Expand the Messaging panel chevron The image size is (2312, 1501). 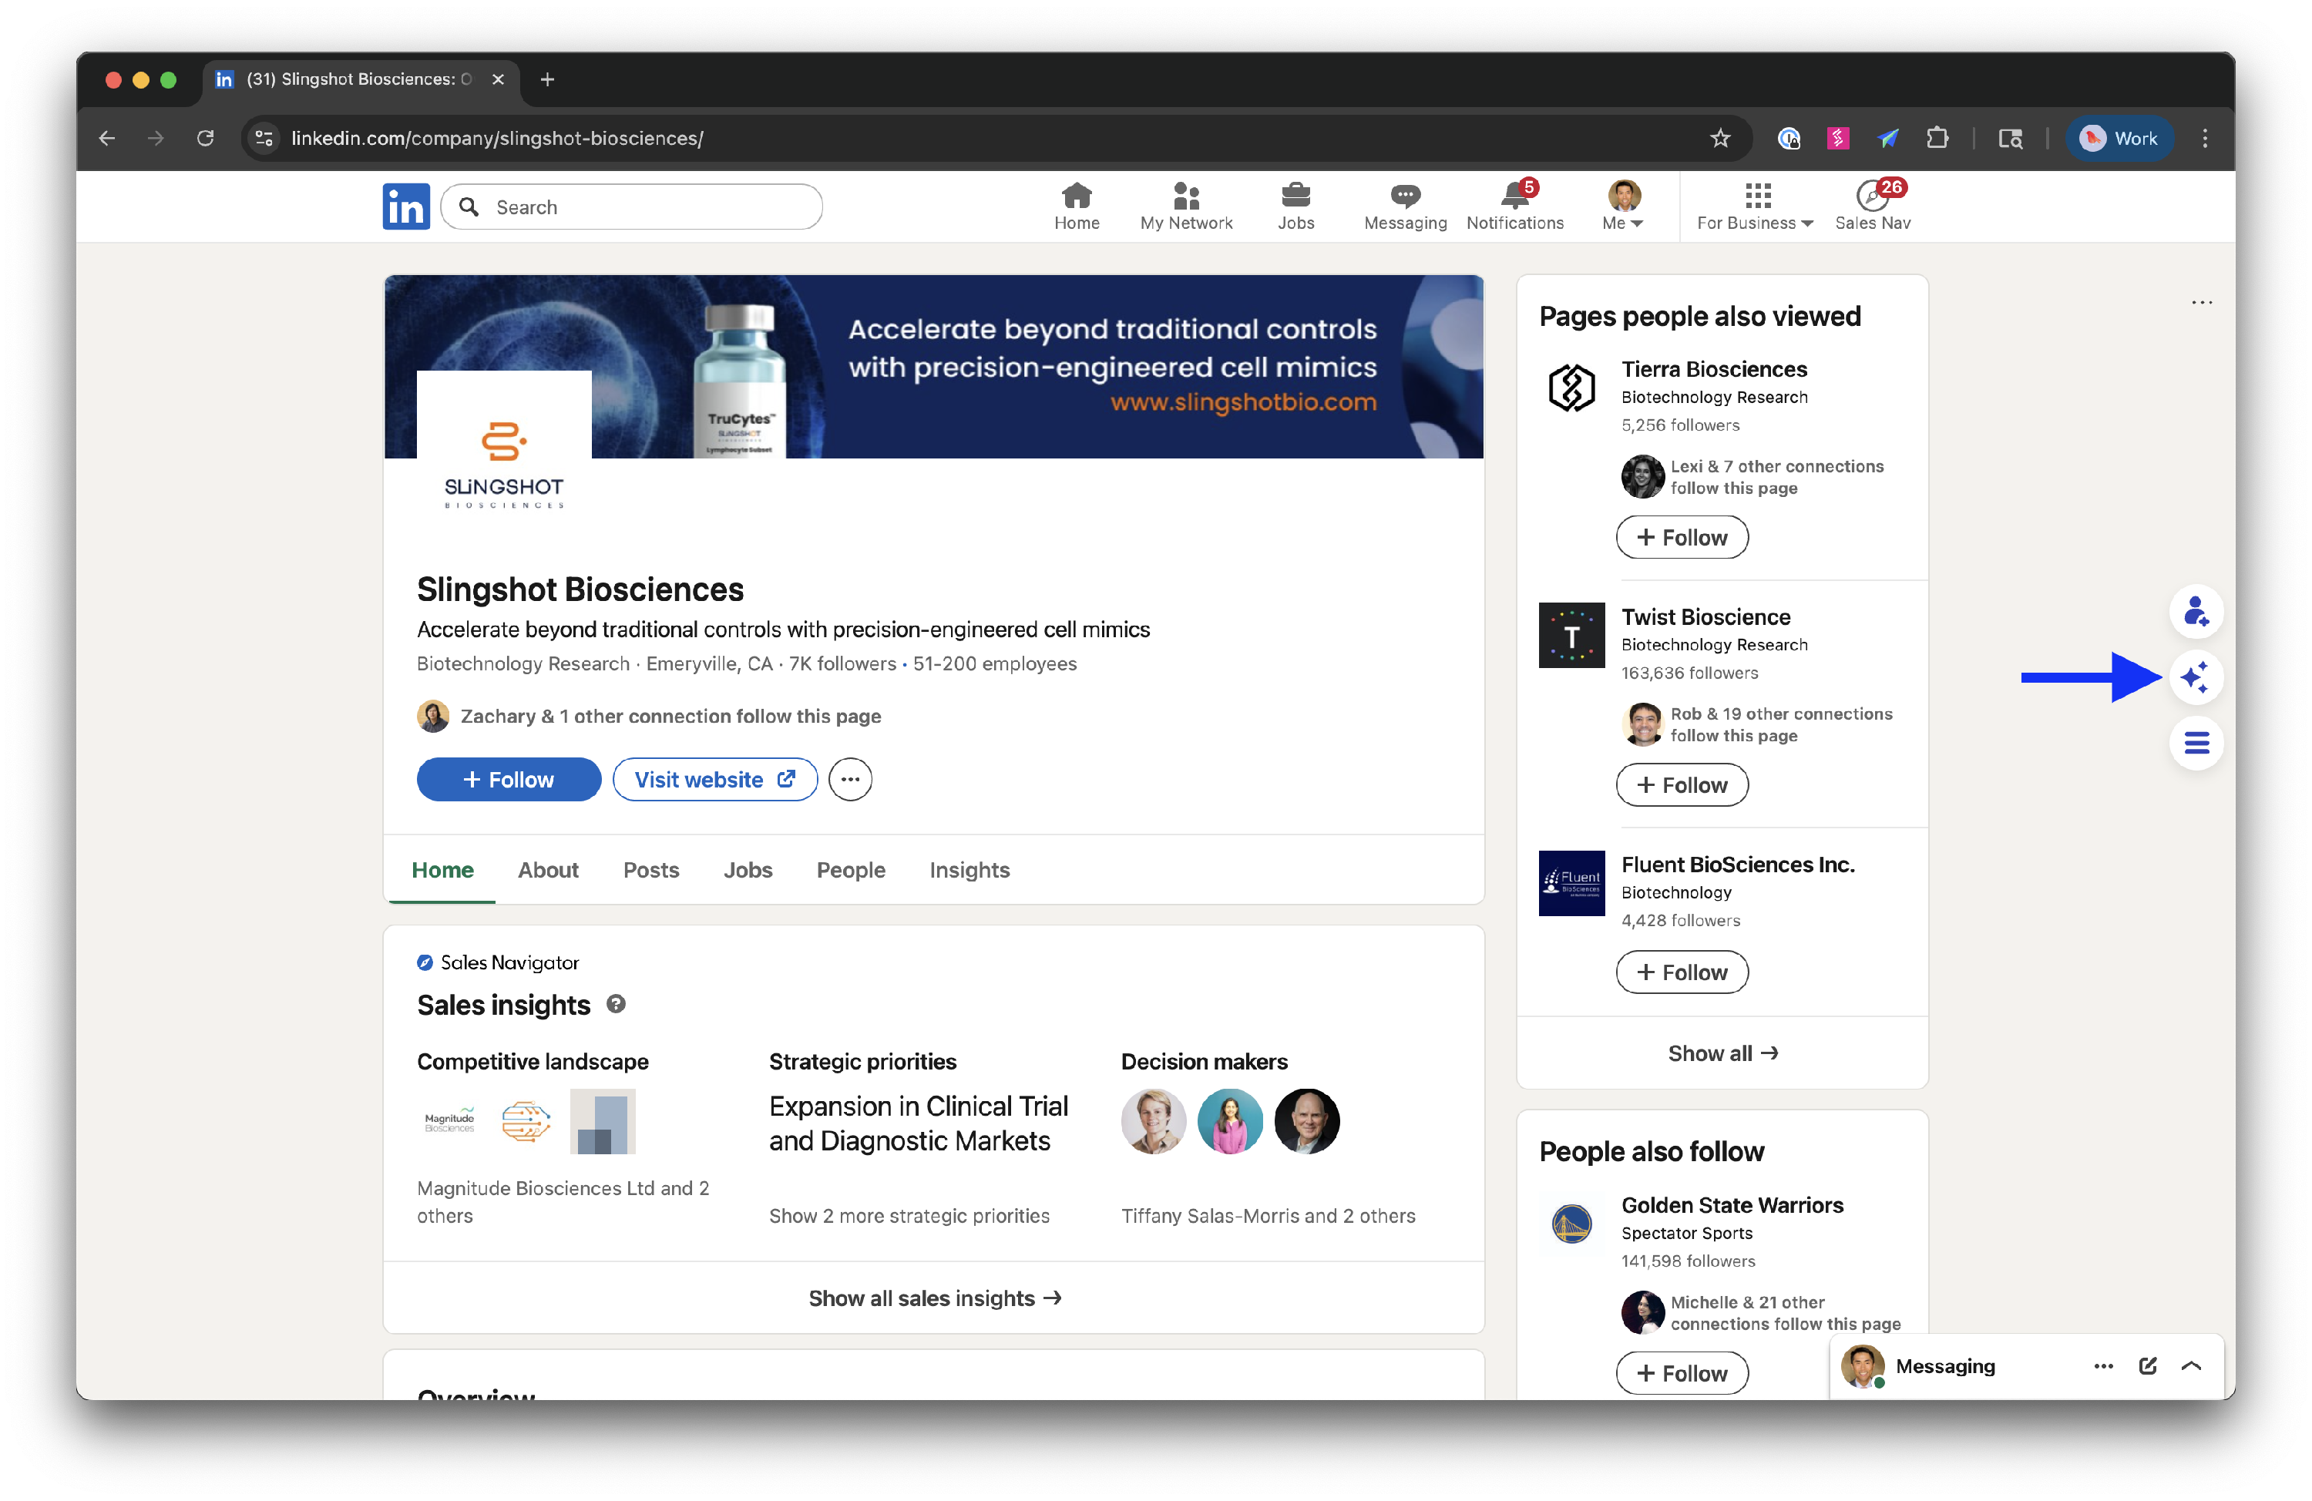tap(2190, 1365)
